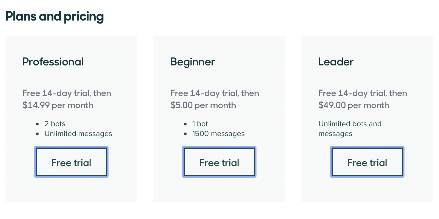The height and width of the screenshot is (219, 439).
Task: Start the Beginner plan free trial
Action: [x=219, y=162]
